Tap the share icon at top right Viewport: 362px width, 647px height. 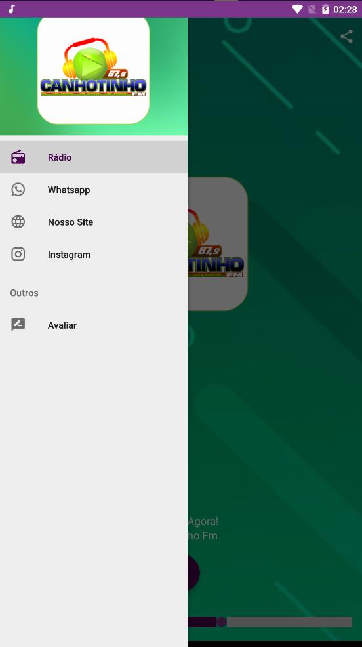pos(346,36)
